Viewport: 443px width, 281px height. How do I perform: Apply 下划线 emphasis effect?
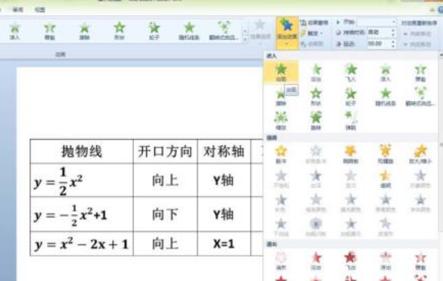(280, 227)
